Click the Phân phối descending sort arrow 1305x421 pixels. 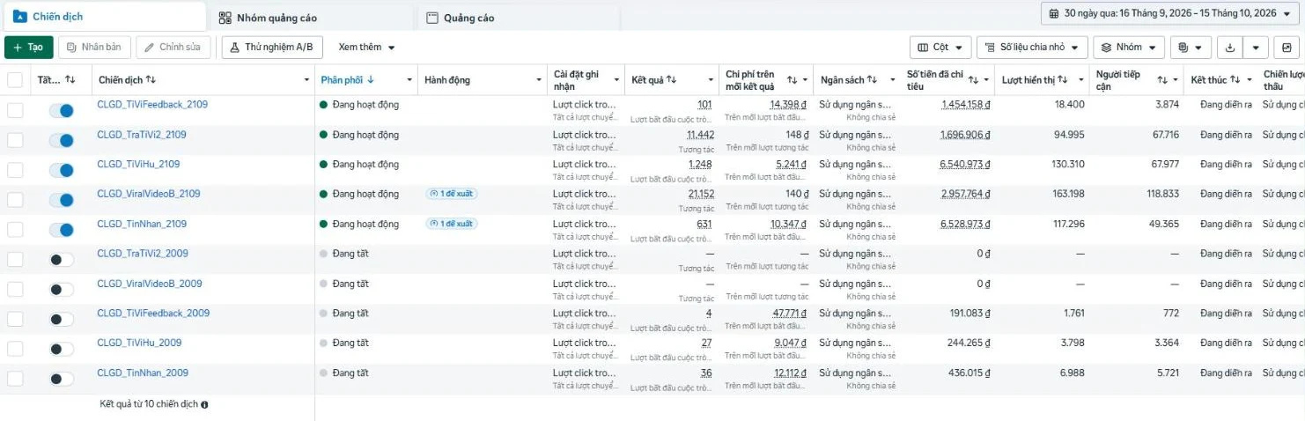click(x=371, y=80)
